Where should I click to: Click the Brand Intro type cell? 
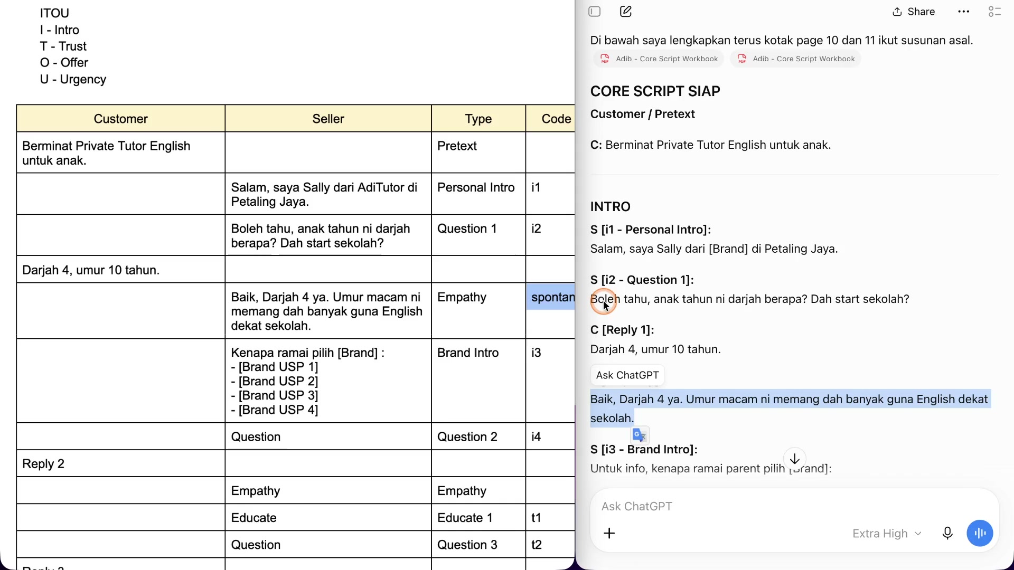[478, 381]
